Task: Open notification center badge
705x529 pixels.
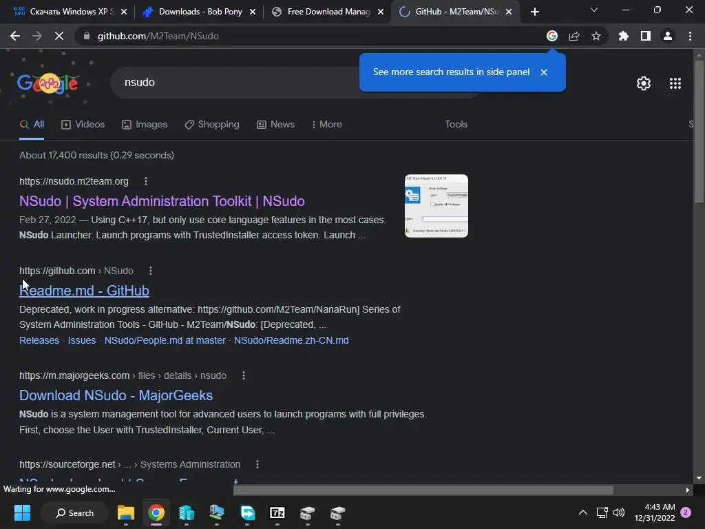Action: click(x=686, y=512)
